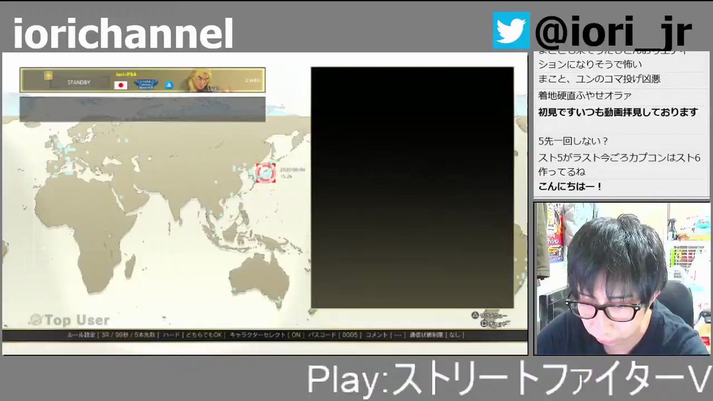
Task: Click the red target marker over Japan
Action: (266, 173)
